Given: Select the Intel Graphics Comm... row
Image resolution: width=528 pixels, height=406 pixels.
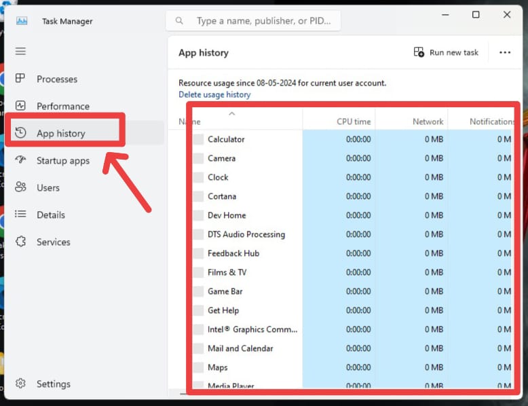Looking at the screenshot, I should tap(252, 329).
